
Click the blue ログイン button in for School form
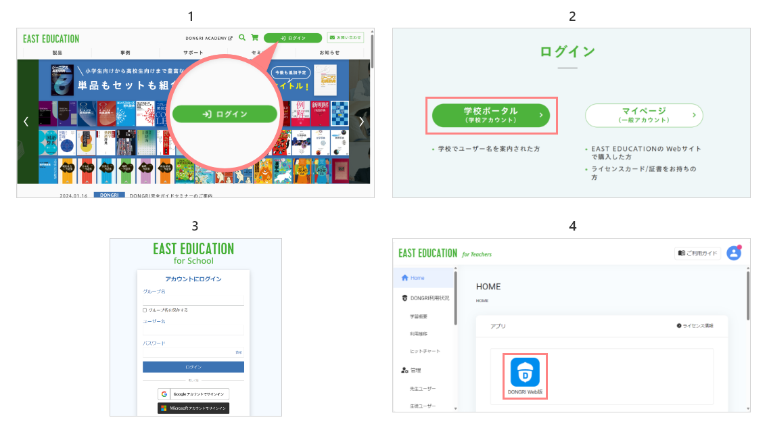[x=193, y=367]
